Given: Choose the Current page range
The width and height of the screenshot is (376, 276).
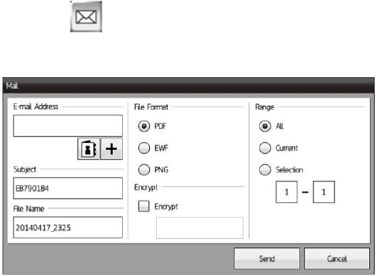Looking at the screenshot, I should [265, 148].
